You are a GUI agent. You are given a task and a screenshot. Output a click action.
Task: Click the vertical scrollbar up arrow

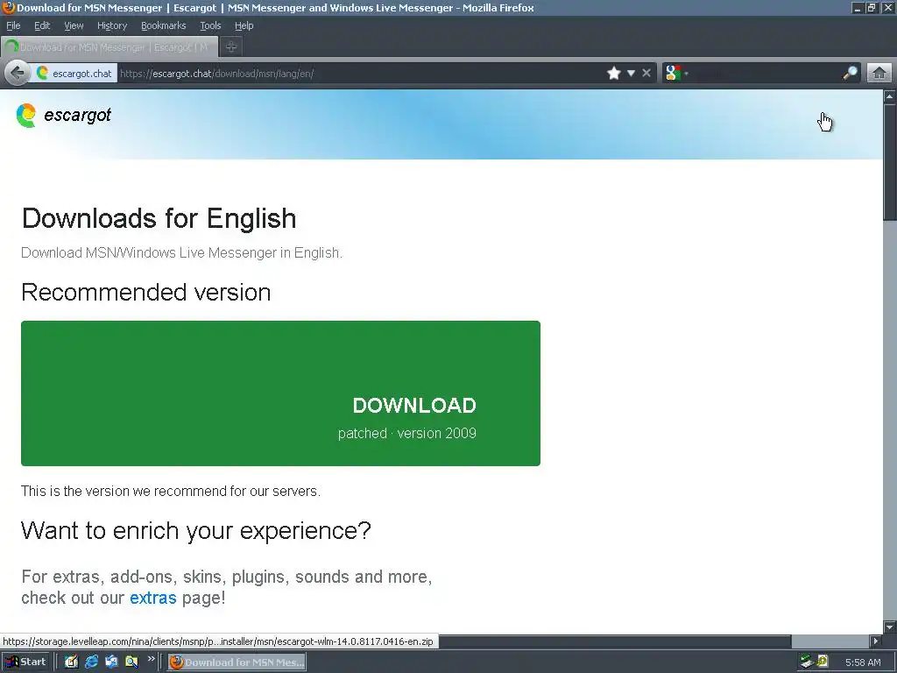click(890, 96)
